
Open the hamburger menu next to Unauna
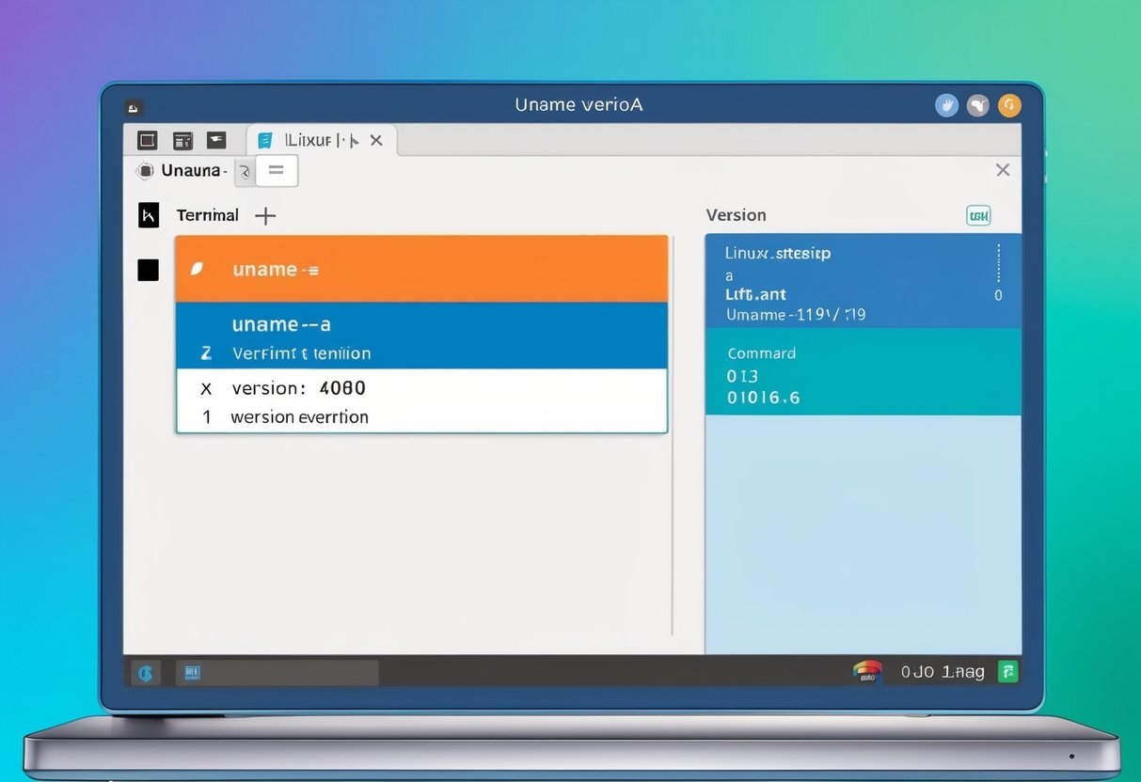(276, 170)
